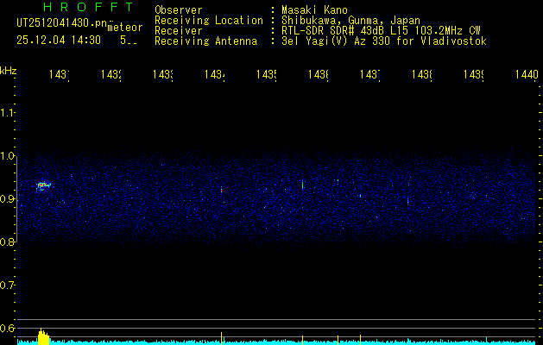Select the Observer field label
The height and width of the screenshot is (345, 543).
coord(178,10)
